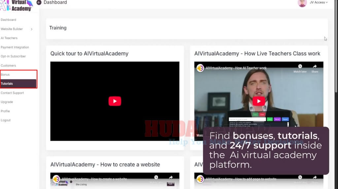
Task: Click channel icon on create website video
Action: (x=56, y=179)
